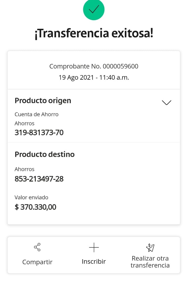
Task: Tap the share icon above Compartir
Action: tap(37, 247)
